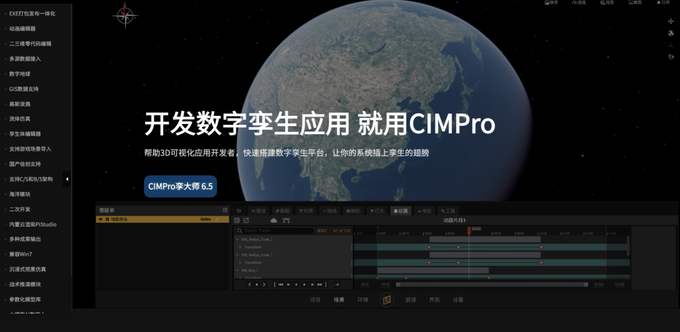The width and height of the screenshot is (680, 332).
Task: Click the curve path editor icon
Action: [286, 220]
